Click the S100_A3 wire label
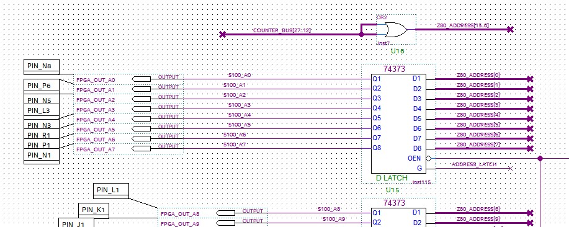This screenshot has width=569, height=227. point(240,105)
